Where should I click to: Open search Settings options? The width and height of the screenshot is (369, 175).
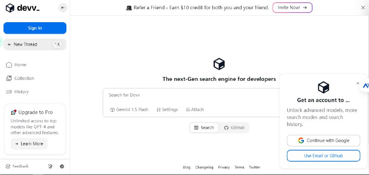167,109
